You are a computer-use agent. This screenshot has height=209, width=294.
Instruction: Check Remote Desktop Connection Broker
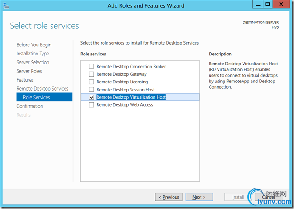[x=92, y=67]
